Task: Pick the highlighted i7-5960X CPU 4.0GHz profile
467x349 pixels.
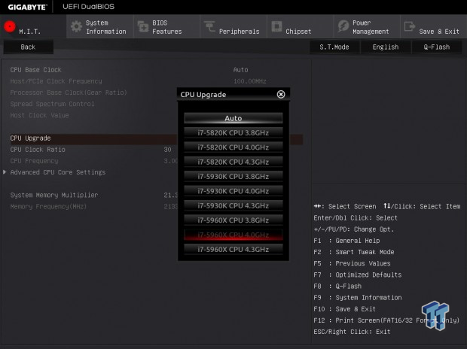Action: tap(233, 235)
